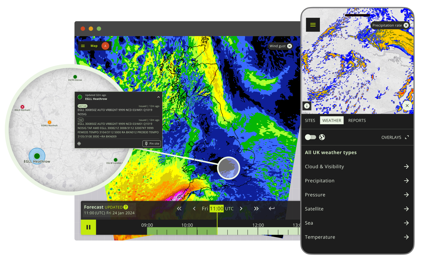Pause the forecast animation
Screen dimensions: 422x262
88,227
